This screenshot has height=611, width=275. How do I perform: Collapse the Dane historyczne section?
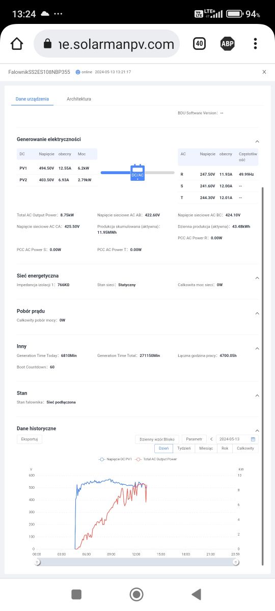pyautogui.click(x=257, y=431)
